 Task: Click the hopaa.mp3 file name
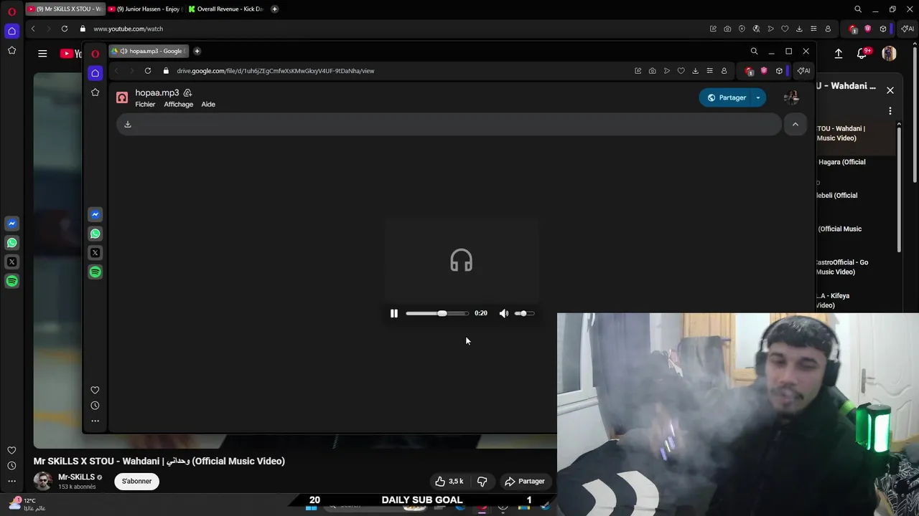[x=157, y=92]
